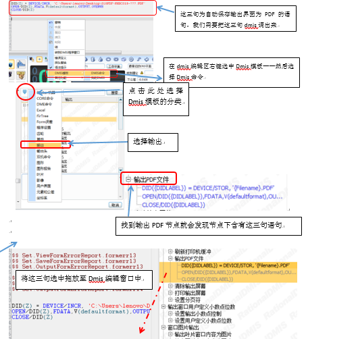Collapse the 窗口图片输出 node
Image resolution: width=358 pixels, height=339 pixels.
click(163, 328)
